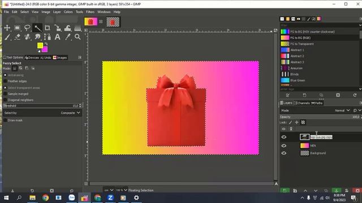Open tag entry dropdown below gradient list
The image size is (362, 203).
(360, 89)
